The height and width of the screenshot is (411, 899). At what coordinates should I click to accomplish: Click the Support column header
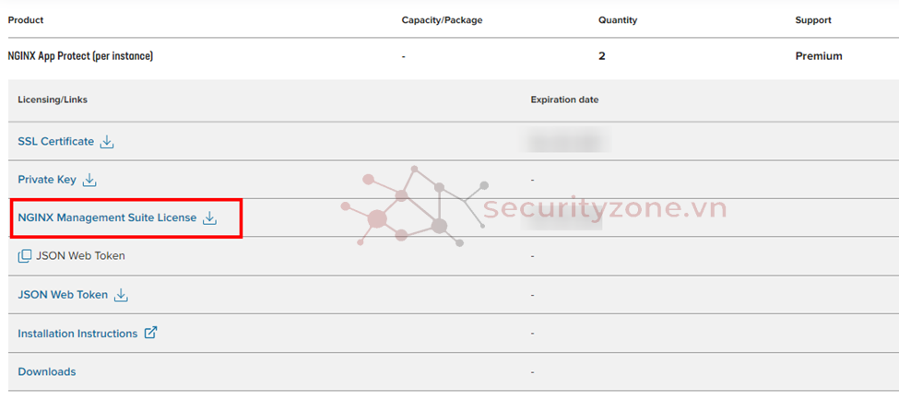[813, 20]
